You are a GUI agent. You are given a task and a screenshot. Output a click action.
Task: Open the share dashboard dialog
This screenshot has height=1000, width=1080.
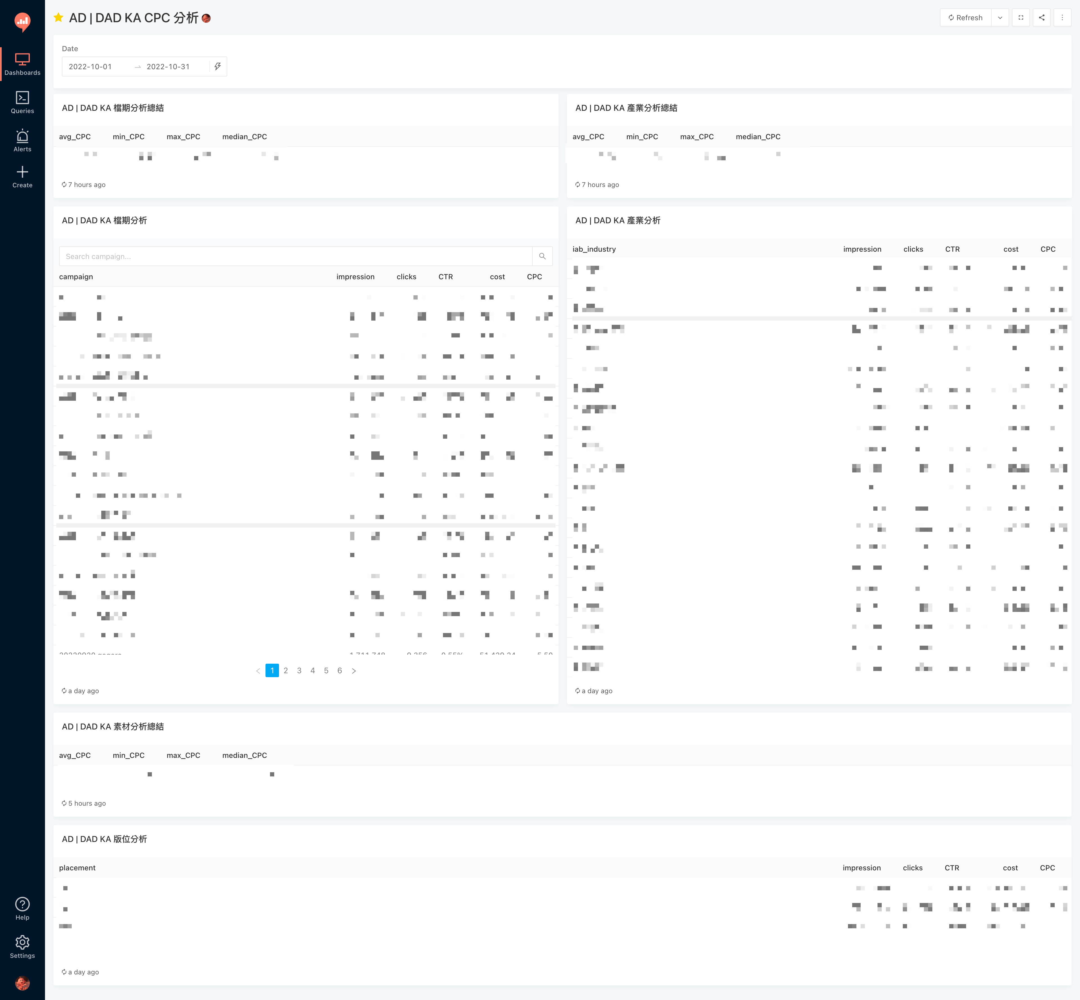point(1041,18)
